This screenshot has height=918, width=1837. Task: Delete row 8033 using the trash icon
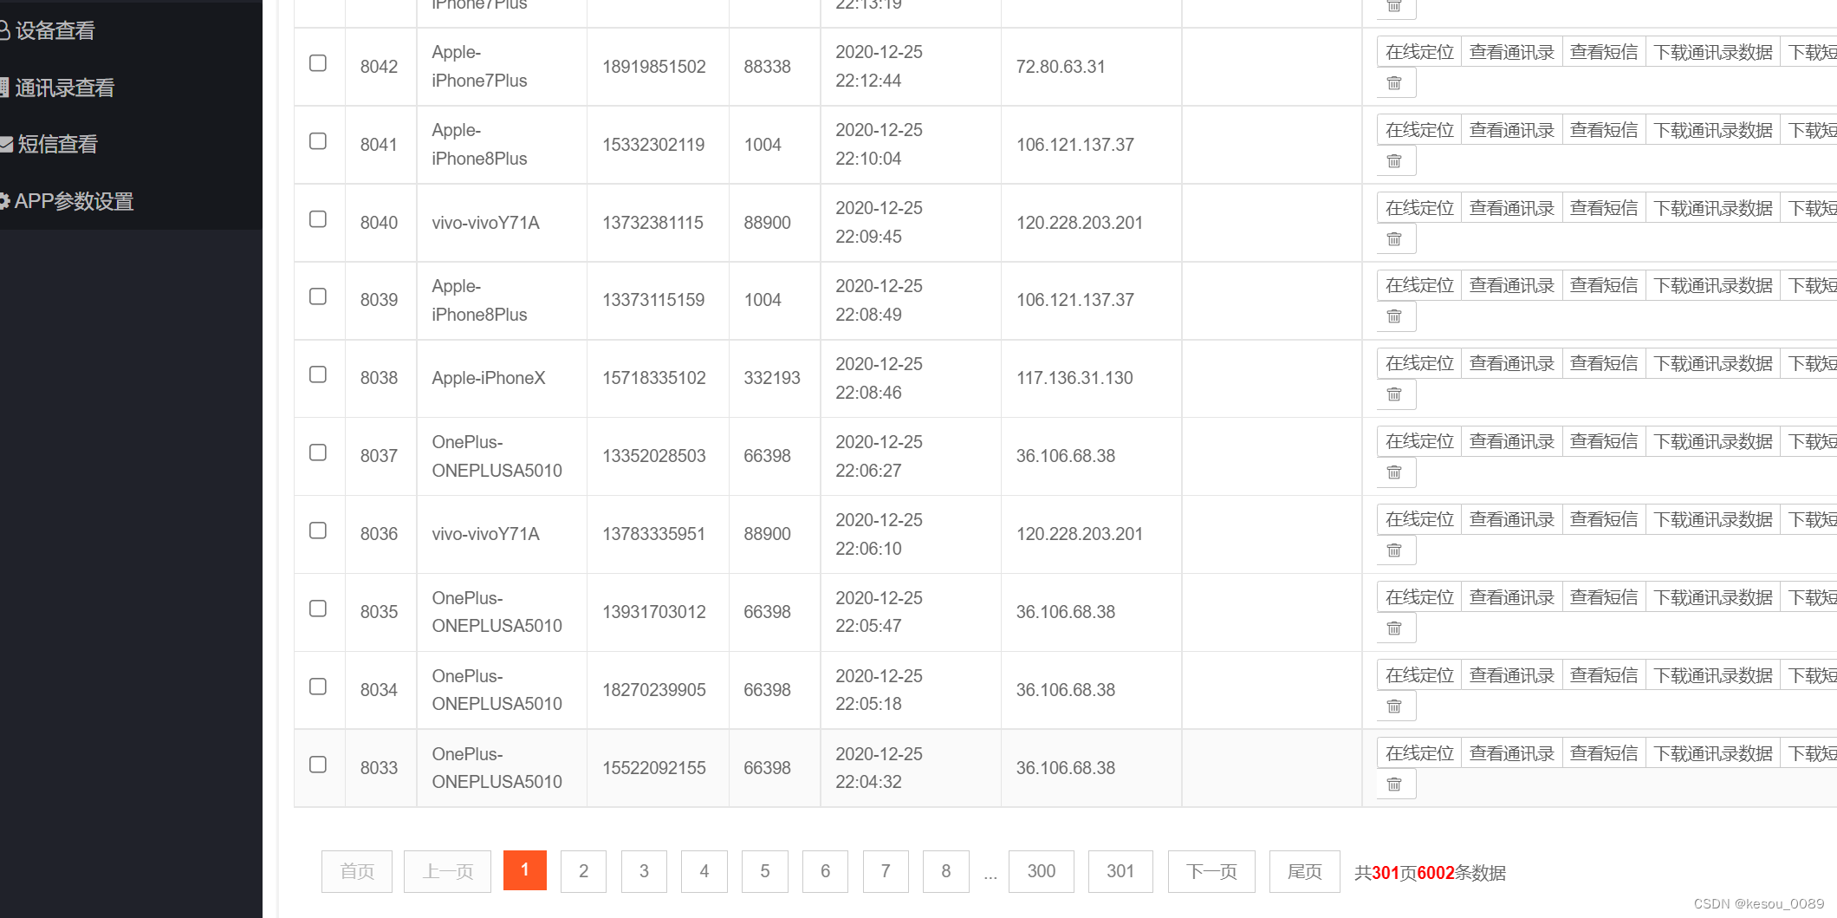[x=1395, y=785]
